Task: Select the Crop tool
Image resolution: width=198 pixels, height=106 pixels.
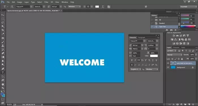Action: [x=3, y=30]
